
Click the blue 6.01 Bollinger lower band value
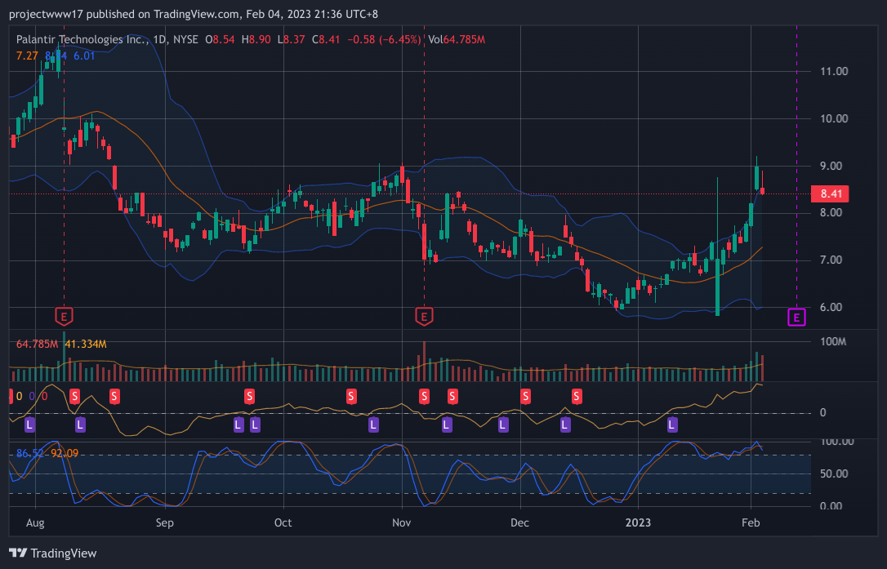coord(84,56)
